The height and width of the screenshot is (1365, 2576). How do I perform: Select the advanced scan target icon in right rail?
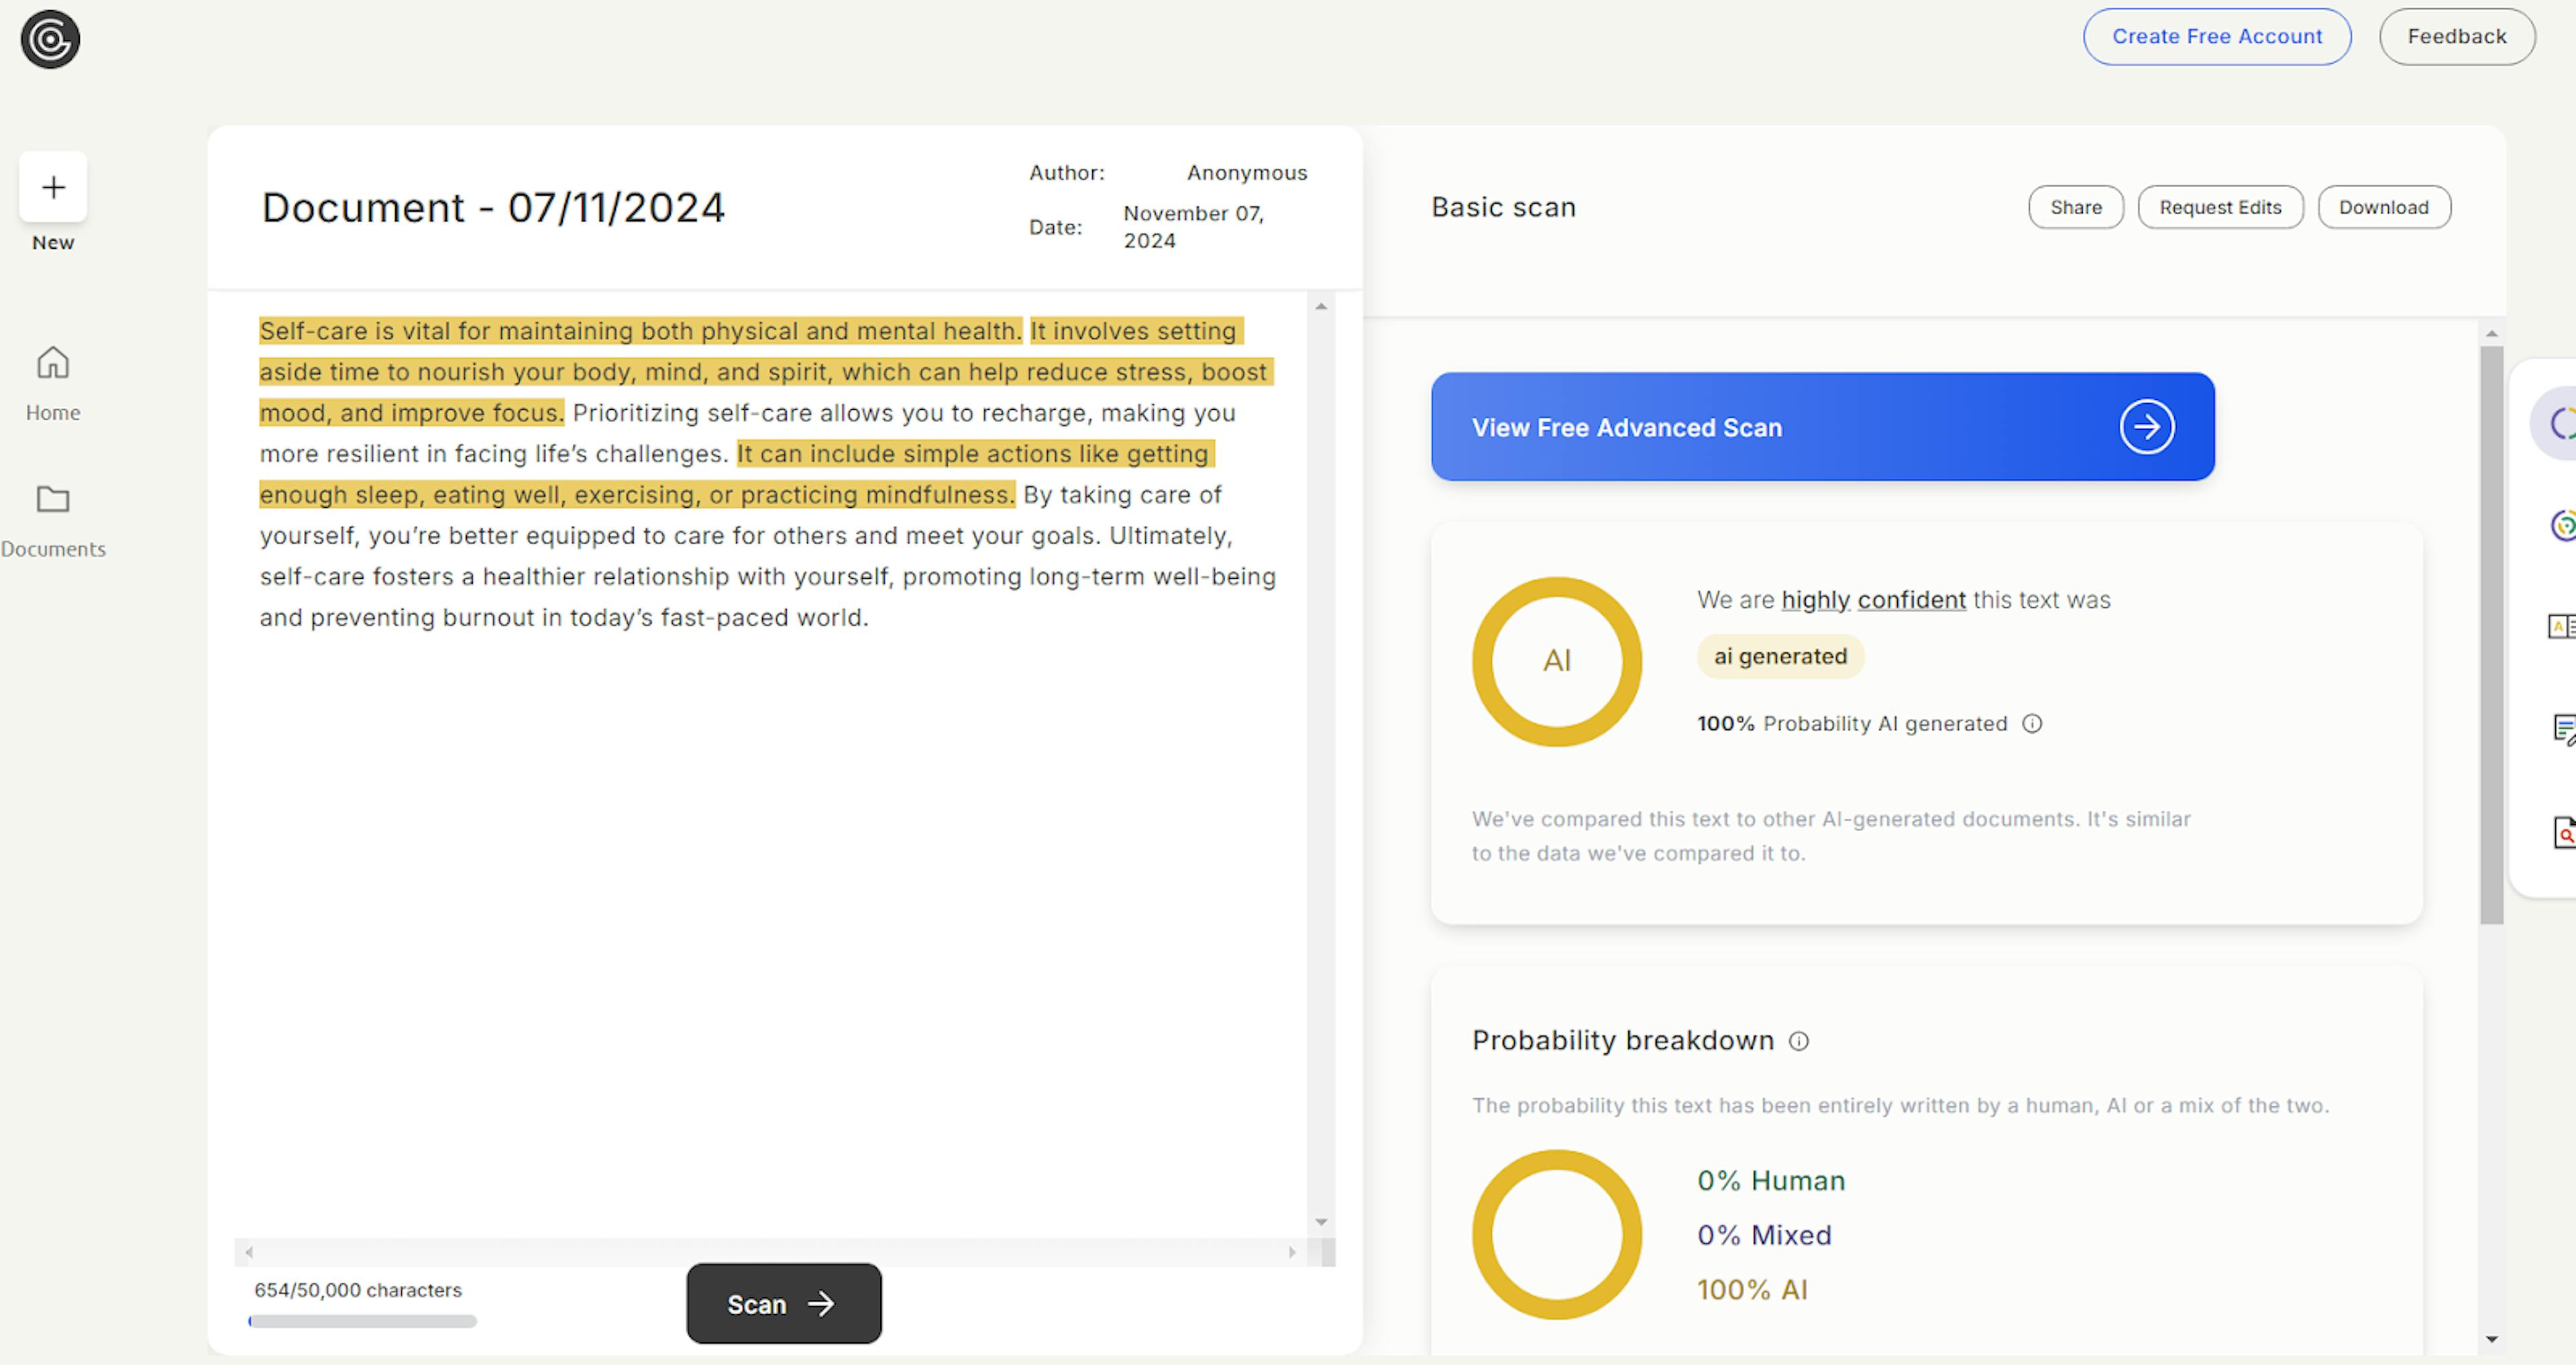[x=2563, y=525]
